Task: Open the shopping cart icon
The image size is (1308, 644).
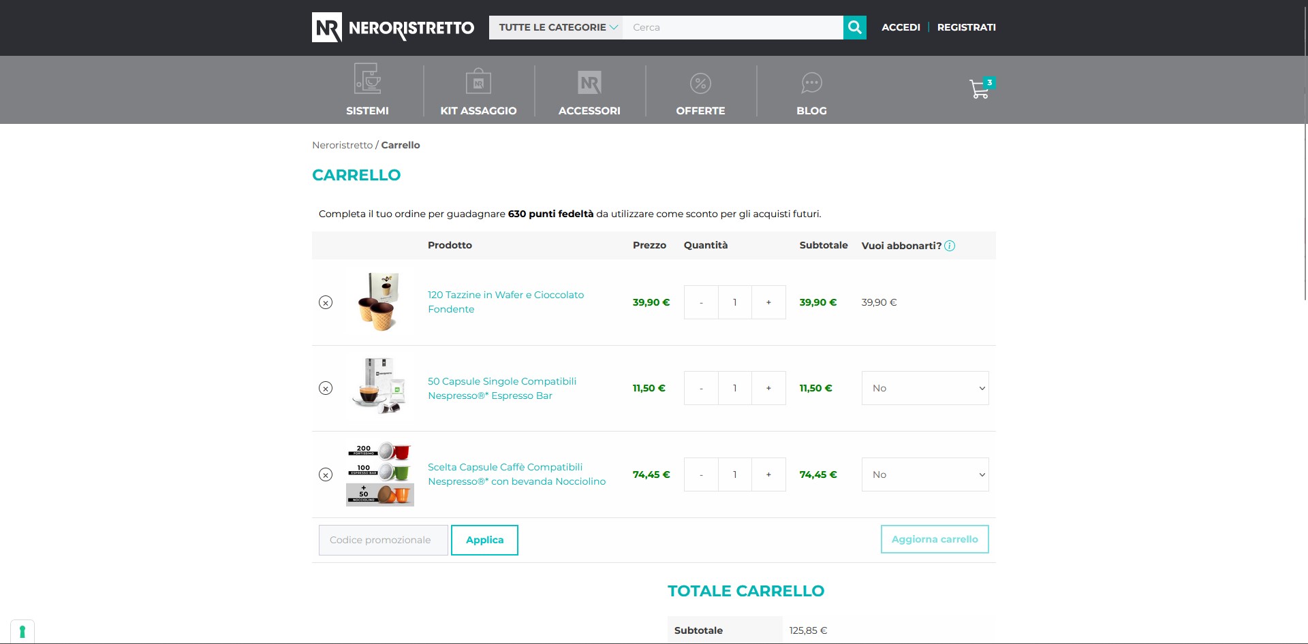Action: tap(981, 88)
